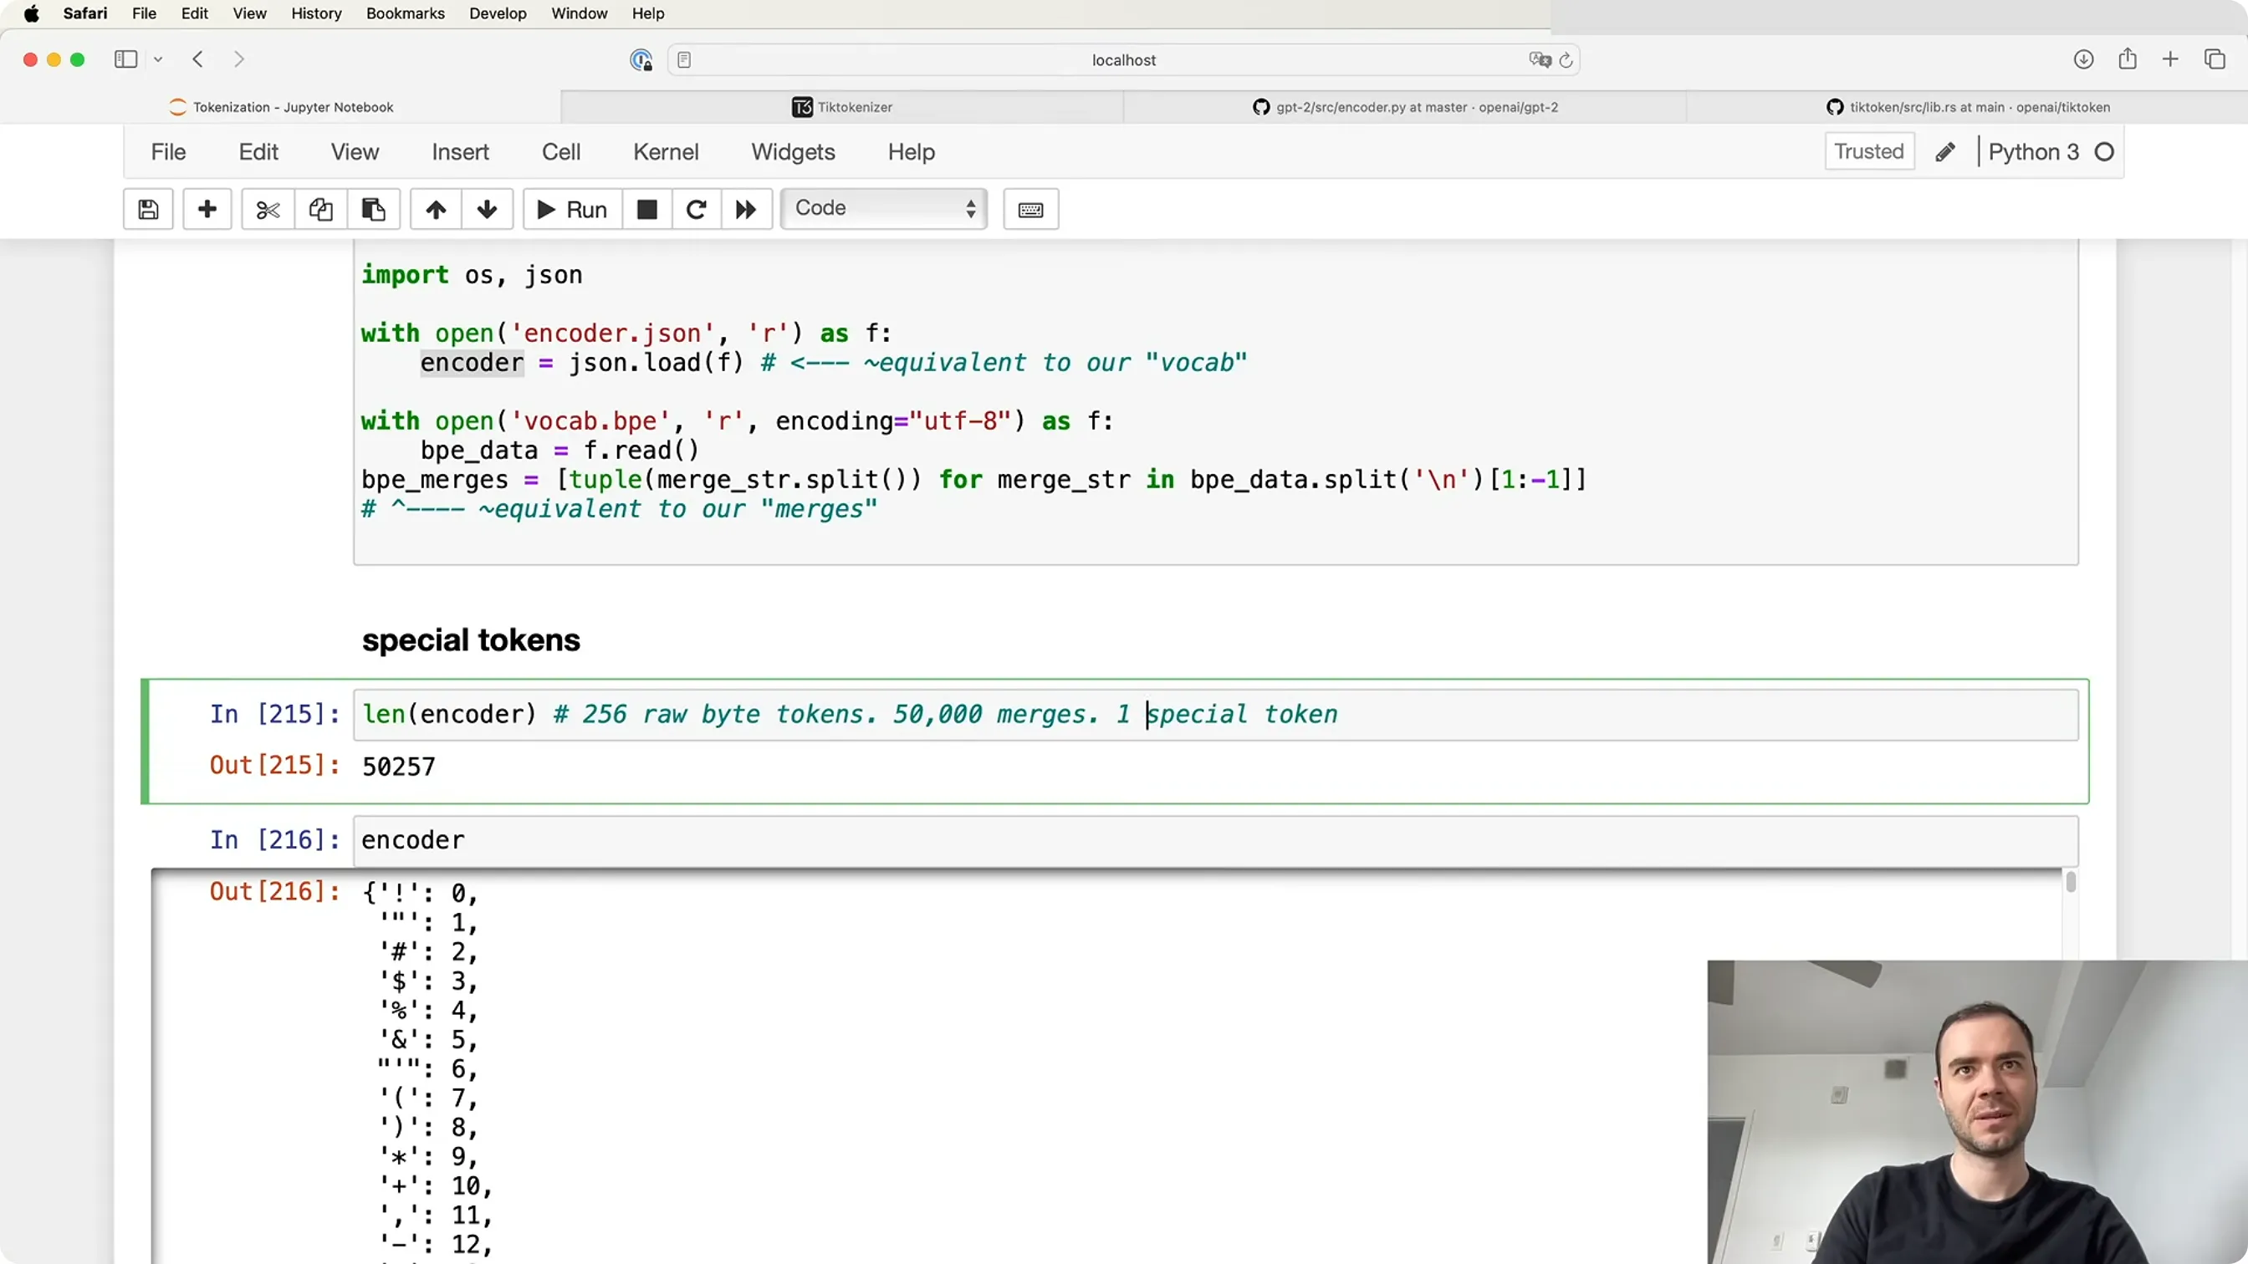
Task: Insert cell below with plus icon
Action: [x=207, y=209]
